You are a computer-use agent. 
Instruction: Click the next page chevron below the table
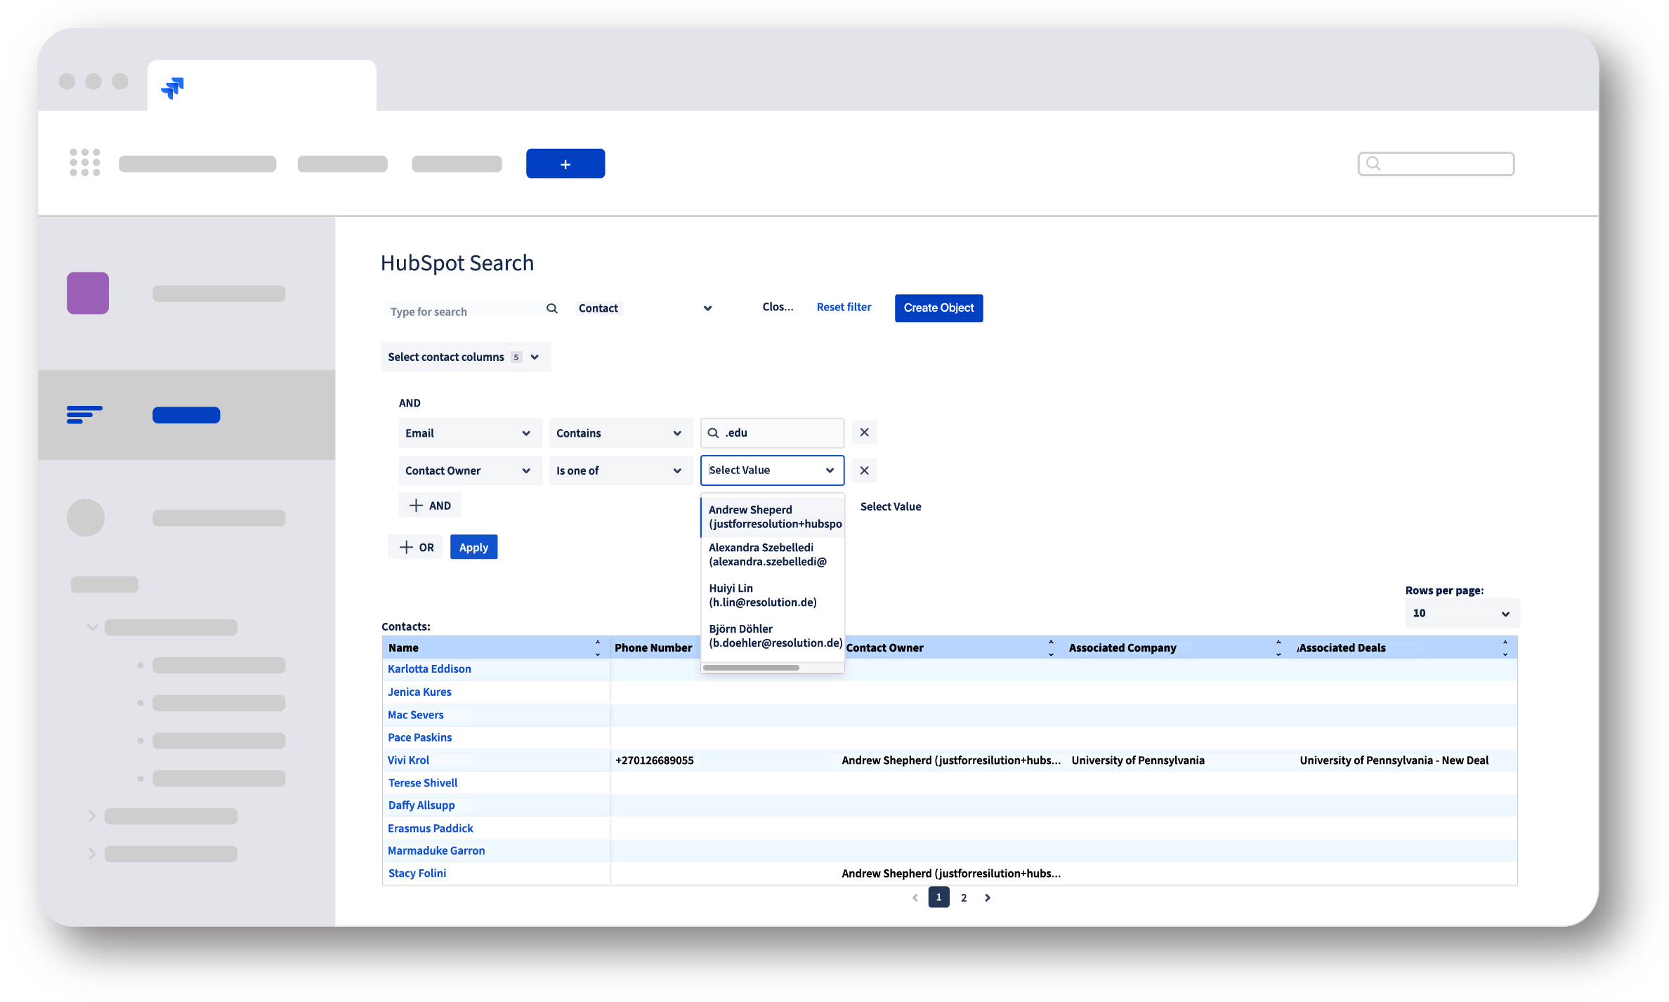pyautogui.click(x=988, y=897)
